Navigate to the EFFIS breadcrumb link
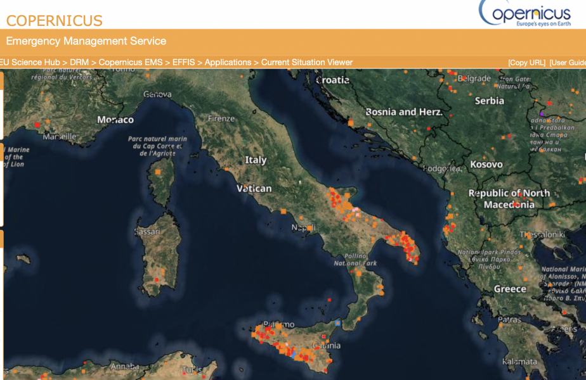This screenshot has height=380, width=586. pos(183,62)
